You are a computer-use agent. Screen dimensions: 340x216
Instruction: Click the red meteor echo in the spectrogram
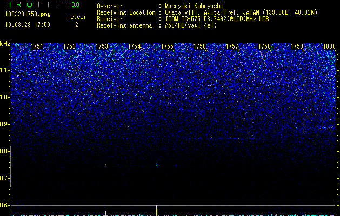point(157,165)
